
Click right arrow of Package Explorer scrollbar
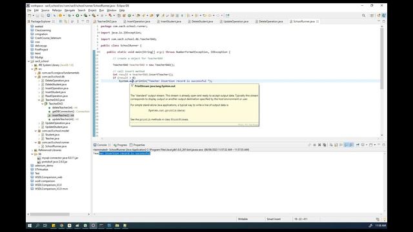pyautogui.click(x=89, y=214)
